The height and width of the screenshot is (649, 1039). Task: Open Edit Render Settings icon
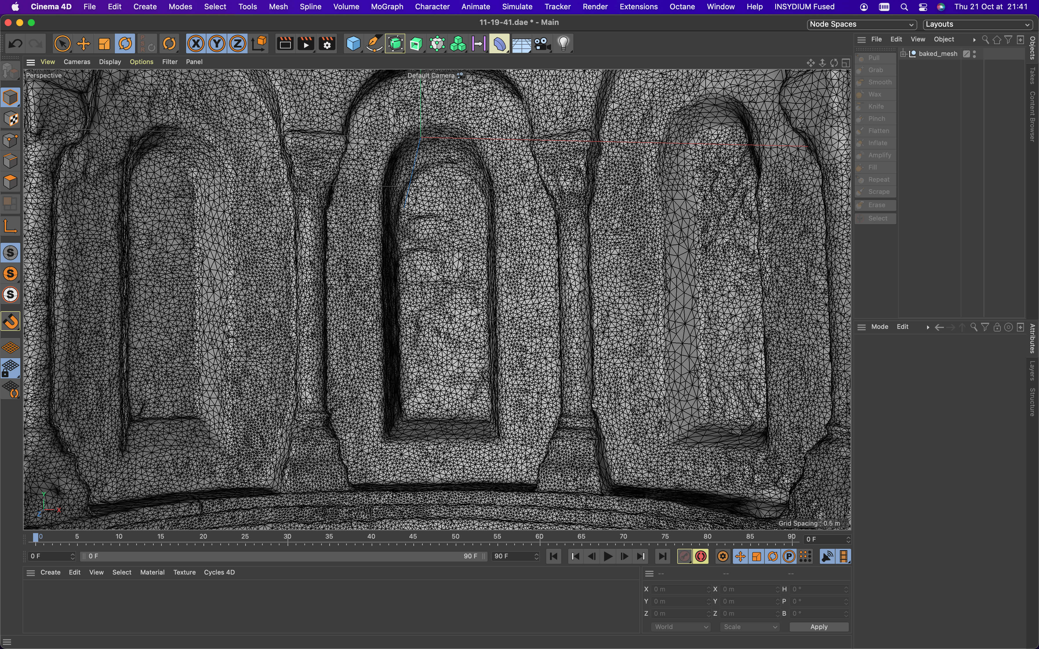[327, 44]
